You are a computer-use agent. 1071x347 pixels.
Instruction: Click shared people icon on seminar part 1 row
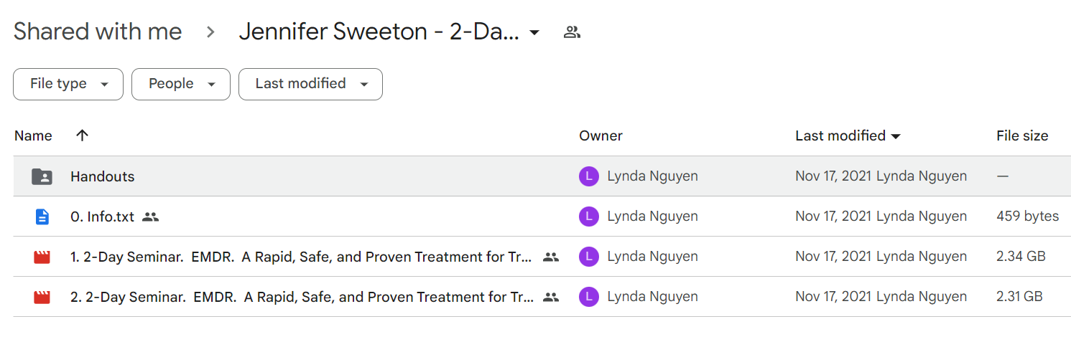[551, 257]
